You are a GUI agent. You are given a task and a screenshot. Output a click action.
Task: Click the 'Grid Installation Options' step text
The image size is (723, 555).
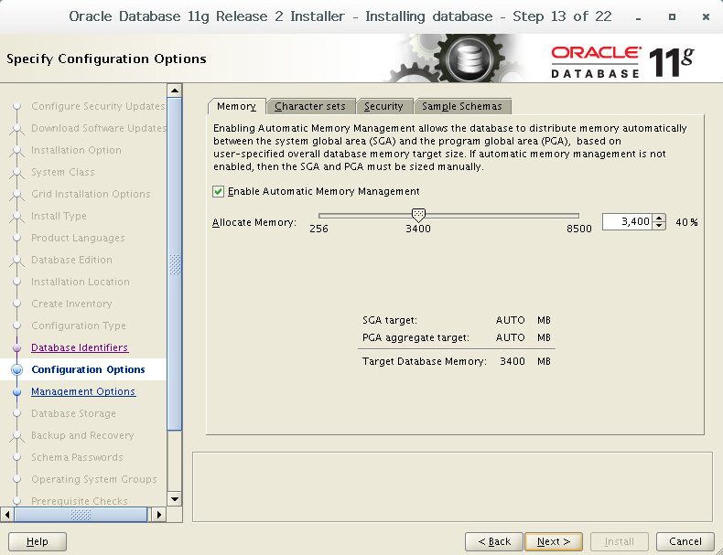(x=91, y=194)
